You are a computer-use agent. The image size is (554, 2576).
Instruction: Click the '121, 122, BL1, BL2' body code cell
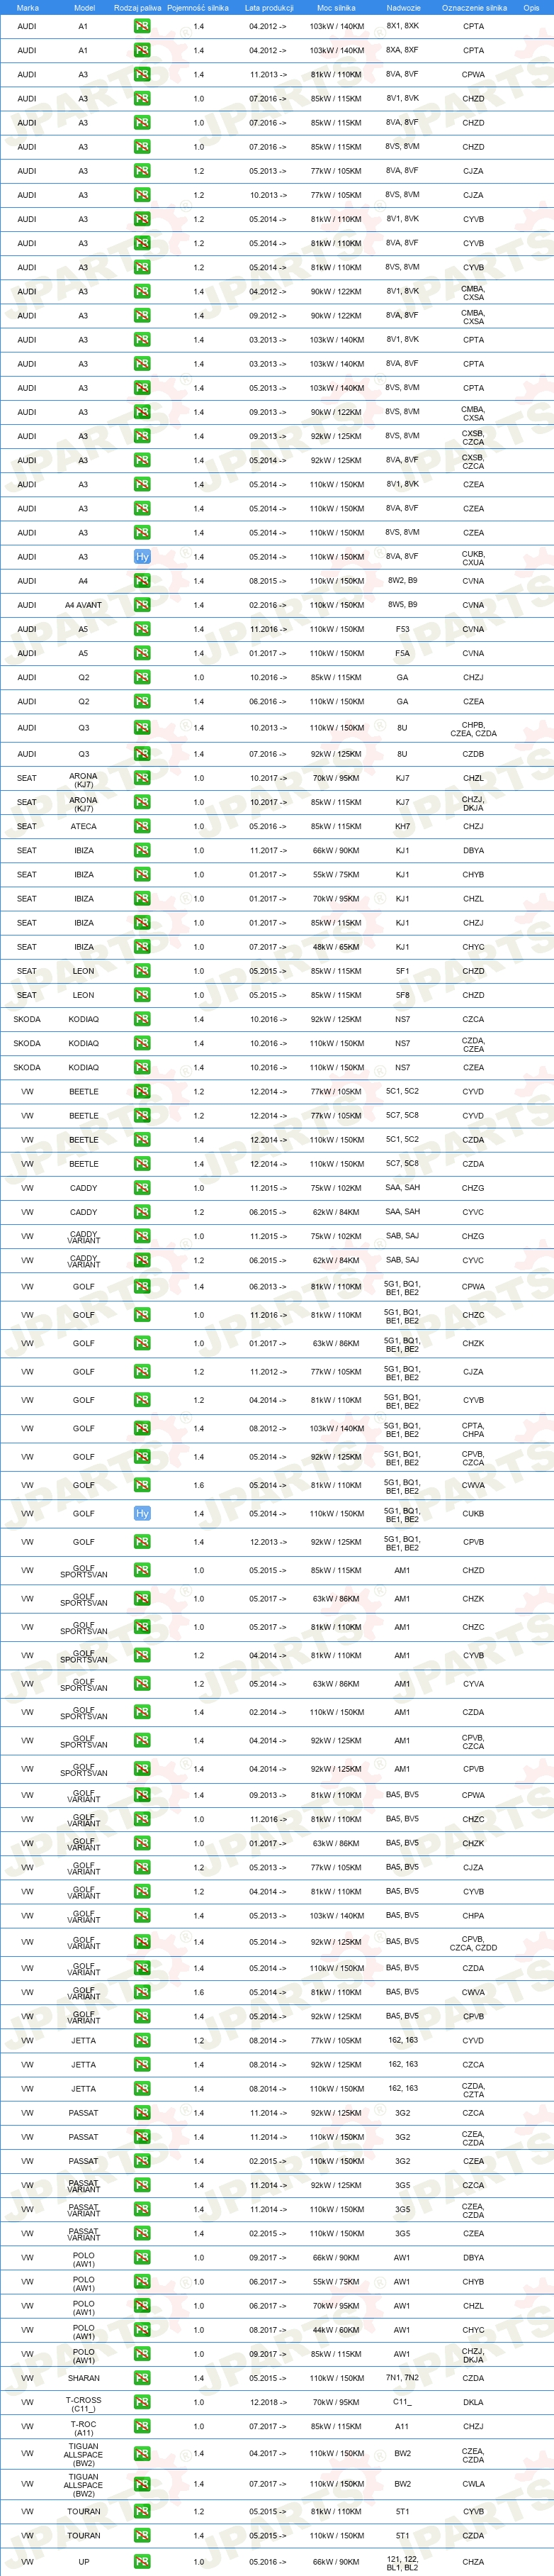[402, 2562]
